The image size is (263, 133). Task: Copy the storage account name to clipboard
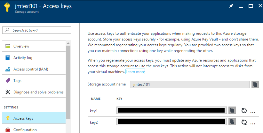pyautogui.click(x=255, y=84)
